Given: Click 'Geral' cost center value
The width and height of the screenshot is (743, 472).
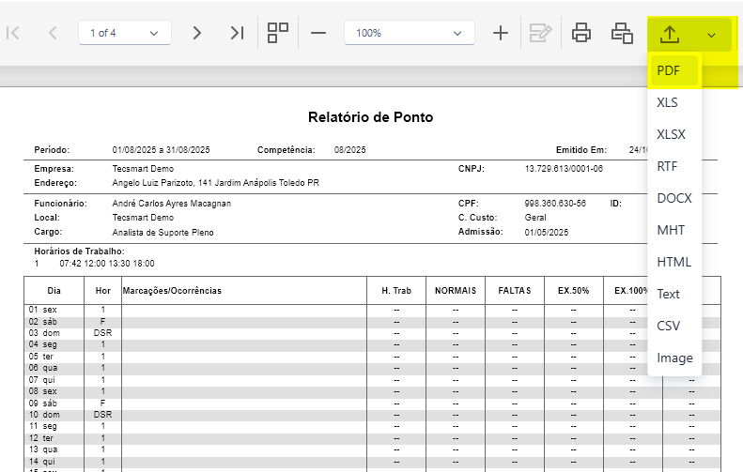Looking at the screenshot, I should (x=535, y=218).
